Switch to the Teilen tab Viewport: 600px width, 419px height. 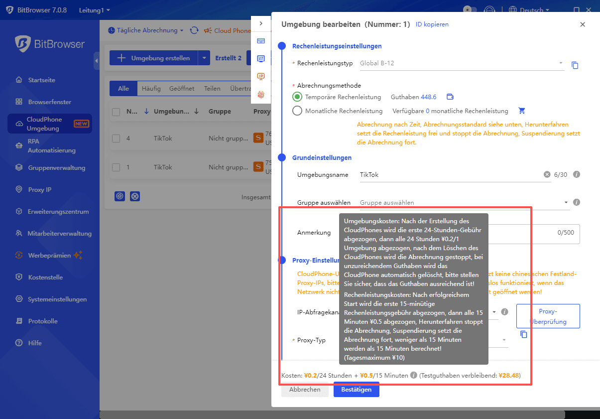(x=212, y=89)
